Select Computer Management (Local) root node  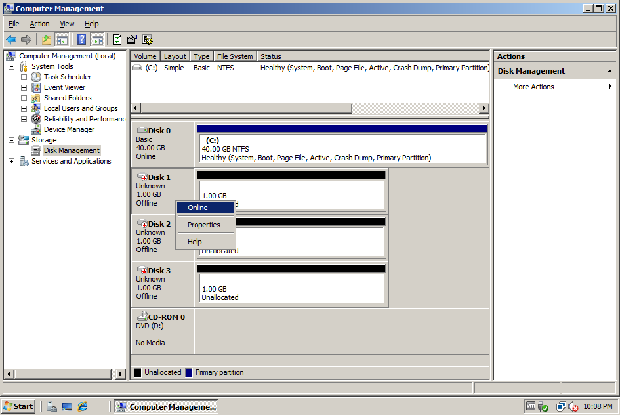67,56
